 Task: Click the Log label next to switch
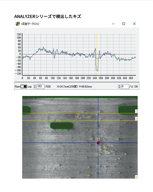point(30,87)
